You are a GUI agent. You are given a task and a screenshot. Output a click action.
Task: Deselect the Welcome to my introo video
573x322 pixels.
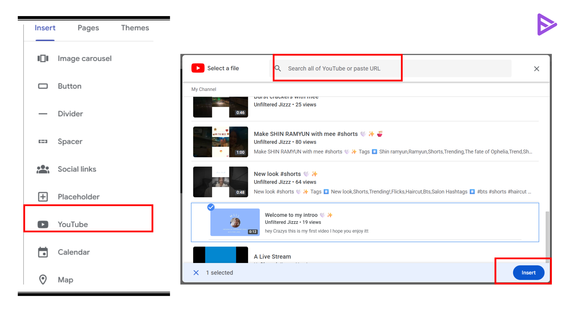tap(211, 207)
